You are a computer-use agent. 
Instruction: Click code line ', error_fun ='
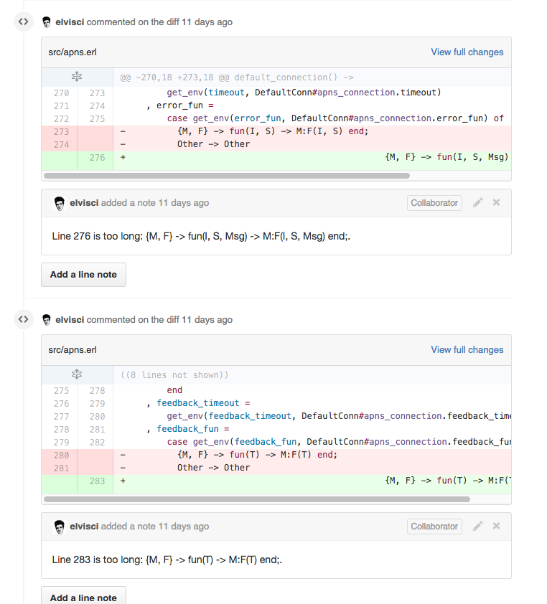[x=180, y=105]
